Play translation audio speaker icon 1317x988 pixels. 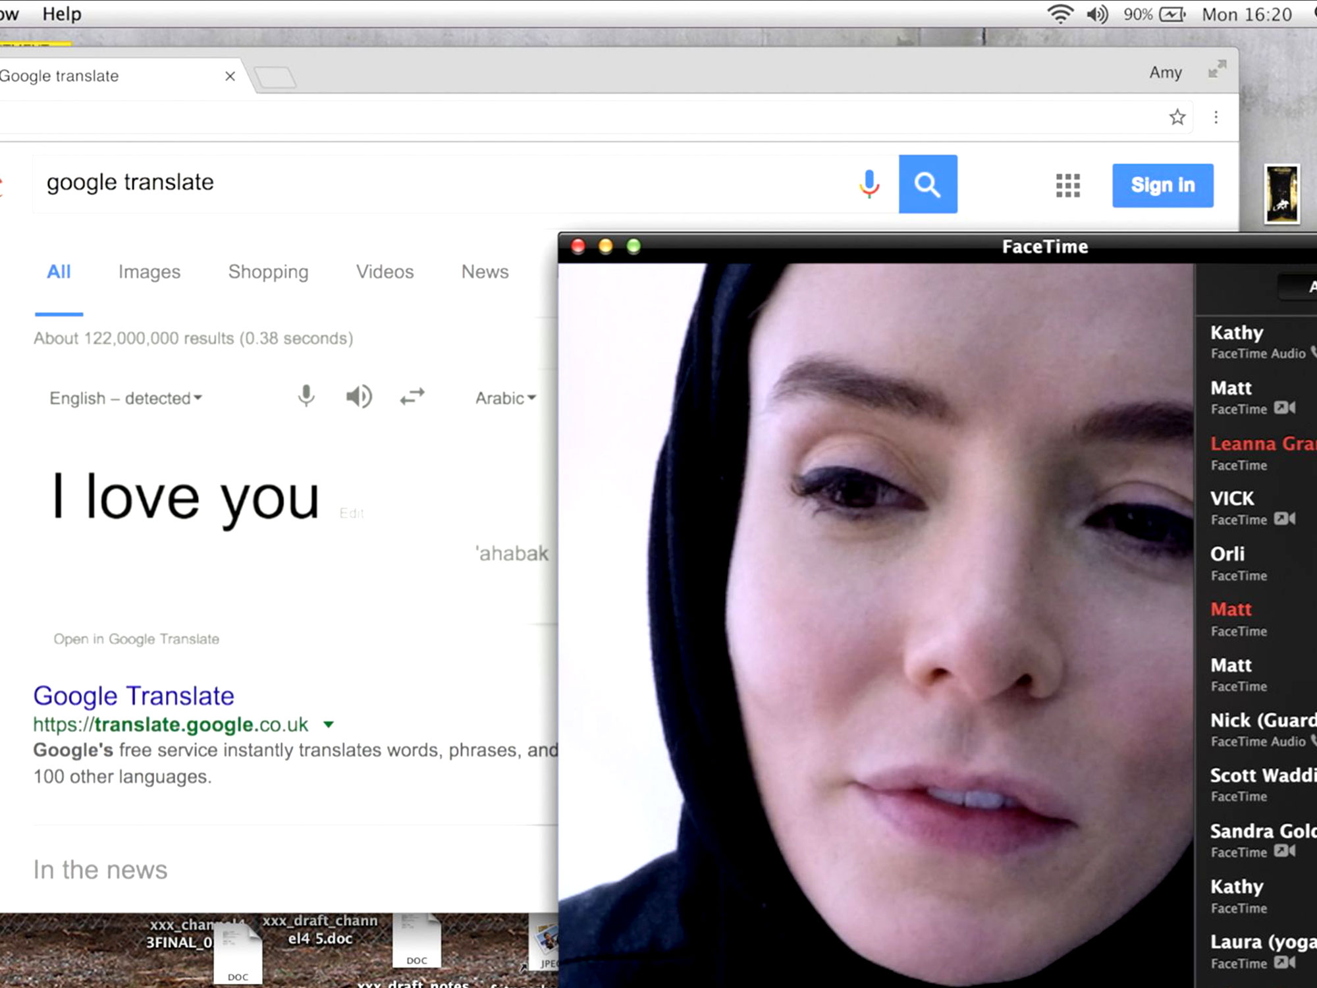pyautogui.click(x=359, y=397)
